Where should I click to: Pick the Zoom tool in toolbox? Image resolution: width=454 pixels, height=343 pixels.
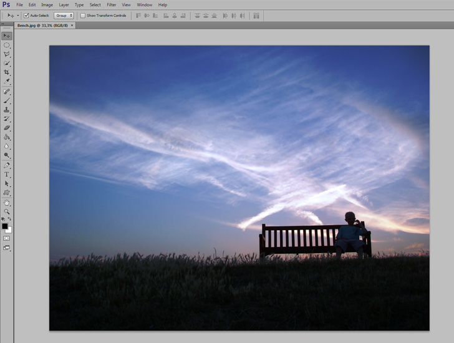pos(7,211)
